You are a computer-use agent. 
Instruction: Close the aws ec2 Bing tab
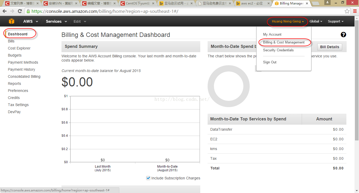[x=268, y=3]
